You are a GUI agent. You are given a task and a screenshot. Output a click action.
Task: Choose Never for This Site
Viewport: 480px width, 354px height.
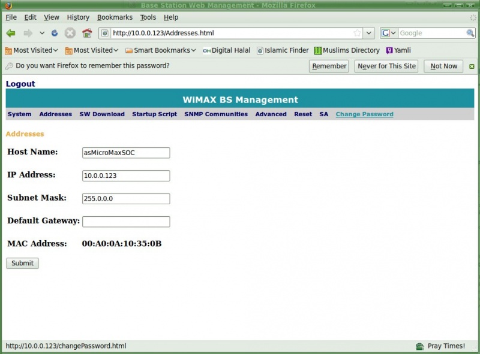[x=386, y=66]
